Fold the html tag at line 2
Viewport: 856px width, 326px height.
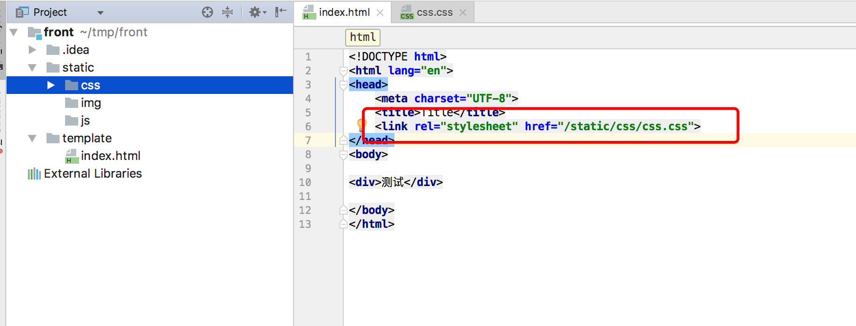point(344,71)
